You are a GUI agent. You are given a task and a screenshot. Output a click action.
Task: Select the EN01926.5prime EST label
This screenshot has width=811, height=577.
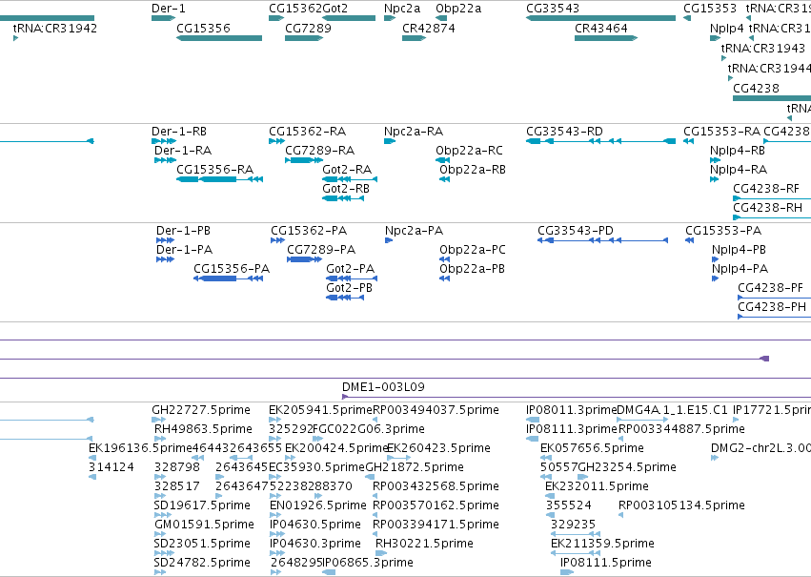point(318,505)
